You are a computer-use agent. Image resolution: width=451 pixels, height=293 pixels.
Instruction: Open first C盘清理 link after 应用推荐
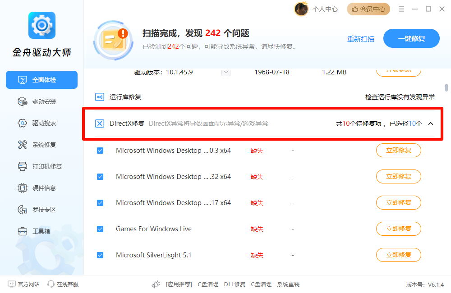[x=208, y=284]
